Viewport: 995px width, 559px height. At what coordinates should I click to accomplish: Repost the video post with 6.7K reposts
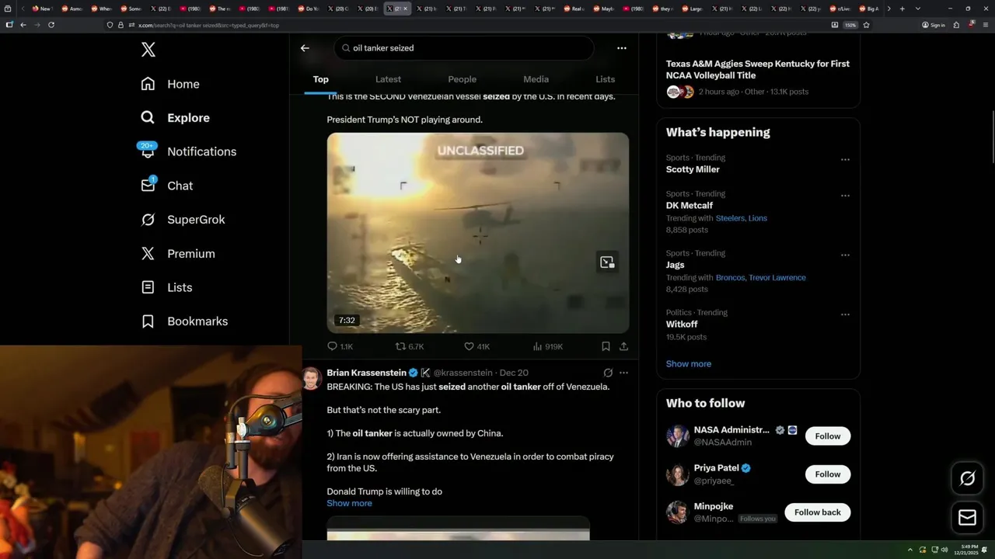pyautogui.click(x=410, y=346)
